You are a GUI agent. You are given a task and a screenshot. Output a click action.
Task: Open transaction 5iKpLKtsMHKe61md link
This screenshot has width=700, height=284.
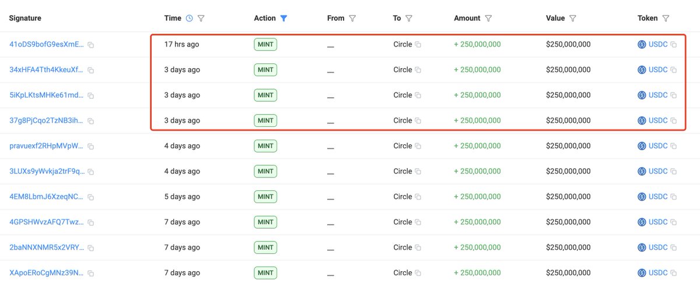pyautogui.click(x=47, y=95)
